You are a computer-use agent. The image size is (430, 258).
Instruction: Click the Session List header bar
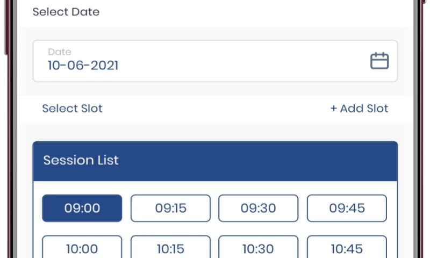click(x=215, y=161)
